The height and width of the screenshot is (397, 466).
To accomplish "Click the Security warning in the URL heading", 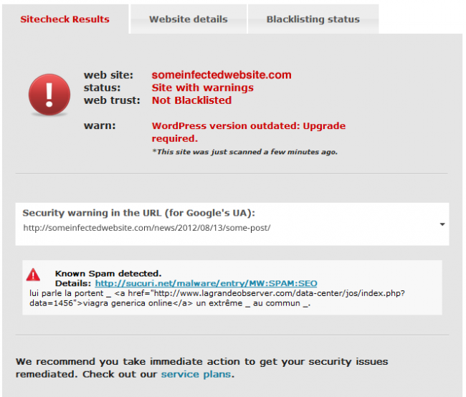I will point(139,213).
